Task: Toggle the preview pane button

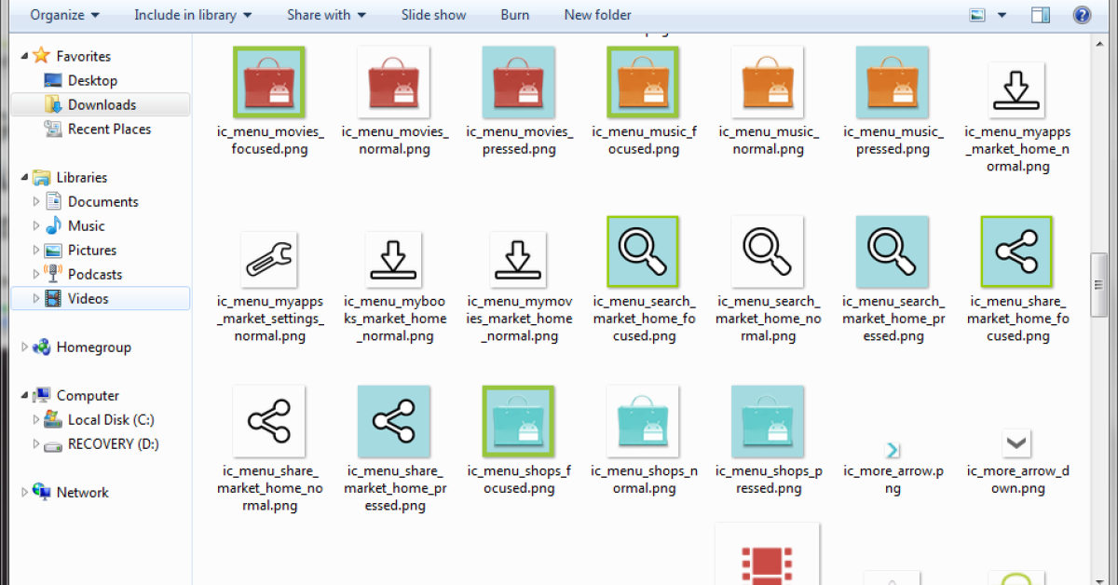Action: 1041,15
